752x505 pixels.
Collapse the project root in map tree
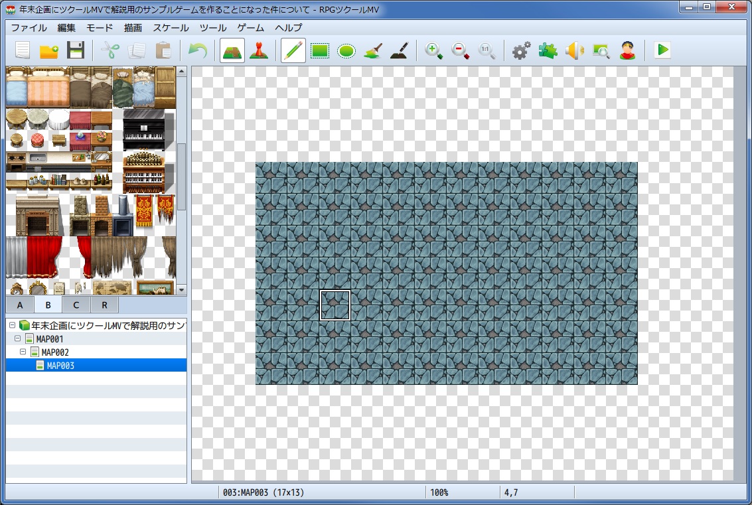point(12,326)
